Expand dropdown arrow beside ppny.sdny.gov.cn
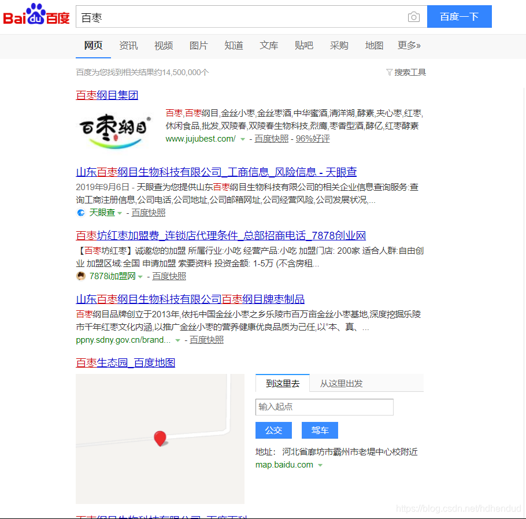The image size is (526, 519). pyautogui.click(x=178, y=340)
